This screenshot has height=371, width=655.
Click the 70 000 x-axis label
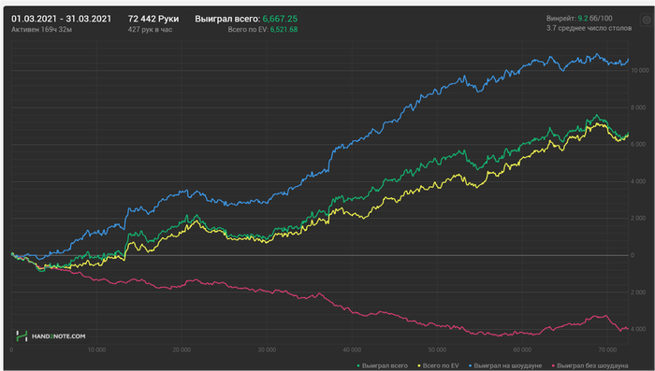click(x=607, y=350)
